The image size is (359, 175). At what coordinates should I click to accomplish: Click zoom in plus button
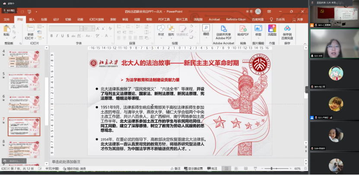[290, 169]
